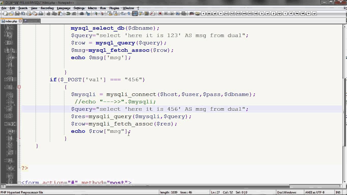Save the current file with Save icon

(x=17, y=13)
